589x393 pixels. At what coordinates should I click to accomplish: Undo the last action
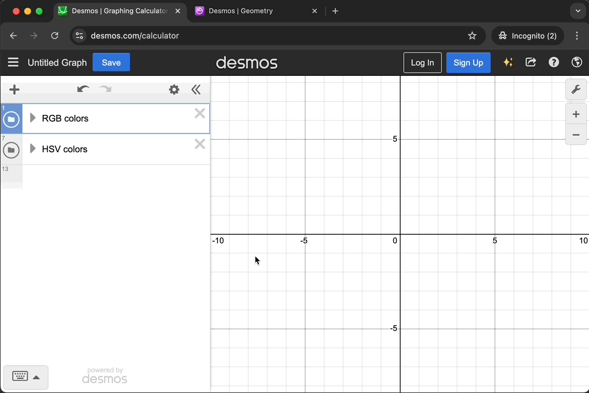[x=83, y=90]
